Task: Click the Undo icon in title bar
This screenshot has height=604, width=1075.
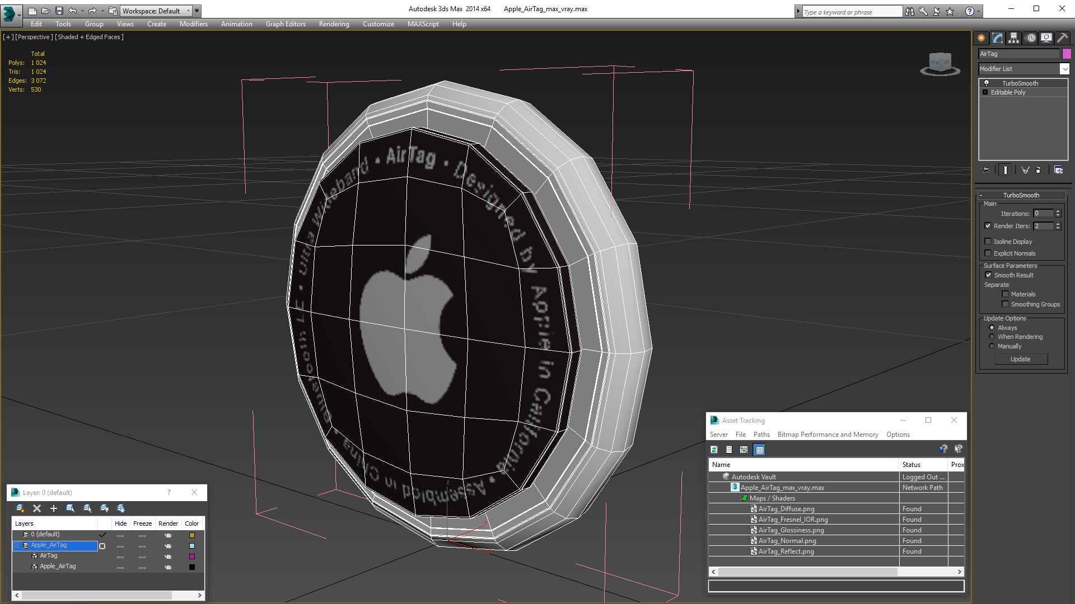Action: click(x=73, y=11)
